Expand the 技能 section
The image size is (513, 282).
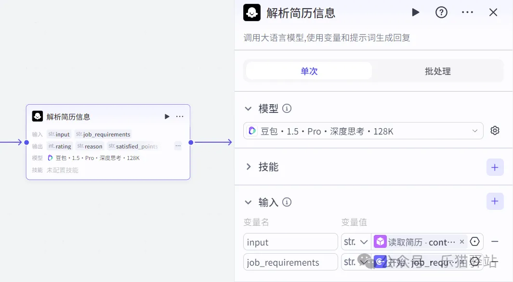click(x=249, y=167)
